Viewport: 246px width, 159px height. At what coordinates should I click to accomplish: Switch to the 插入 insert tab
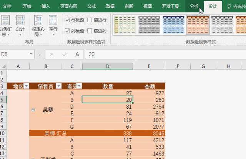click(46, 6)
